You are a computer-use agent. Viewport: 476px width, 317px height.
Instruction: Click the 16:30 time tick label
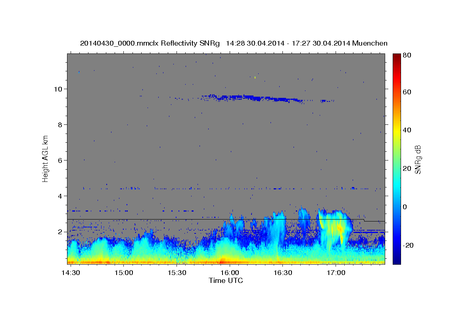282,273
